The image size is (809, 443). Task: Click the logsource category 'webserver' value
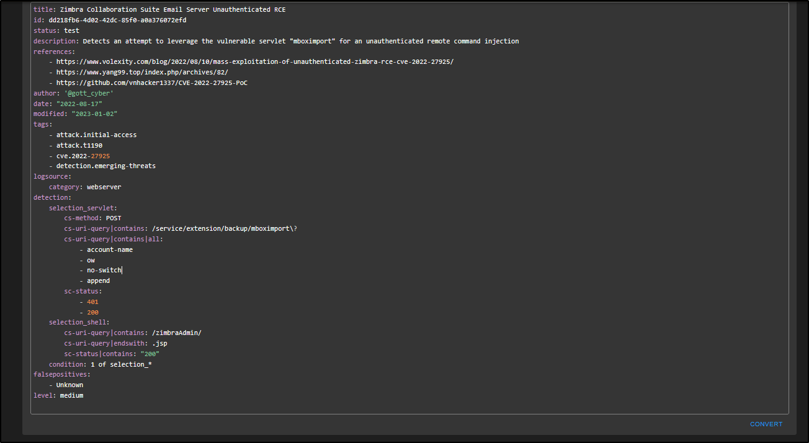104,187
